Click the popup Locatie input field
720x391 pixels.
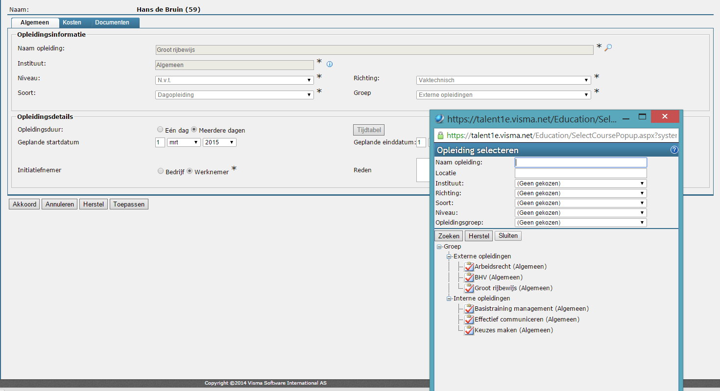[581, 173]
